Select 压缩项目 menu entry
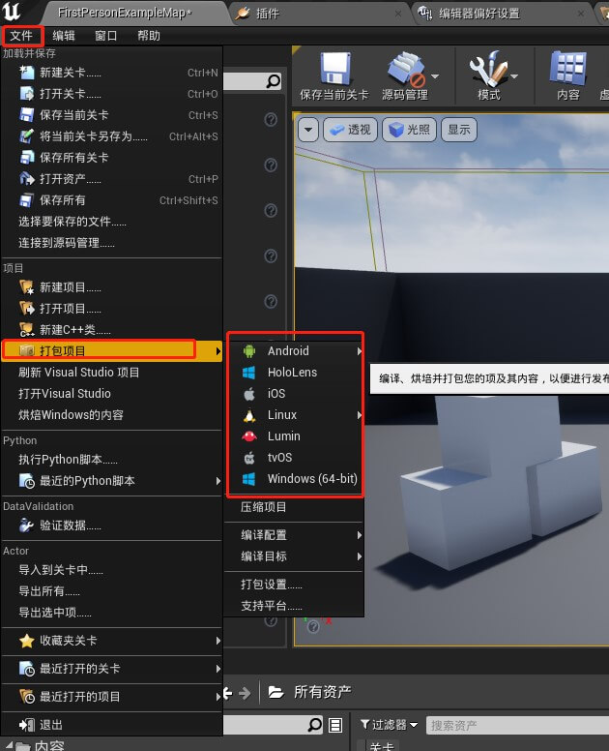This screenshot has width=609, height=751. (294, 507)
